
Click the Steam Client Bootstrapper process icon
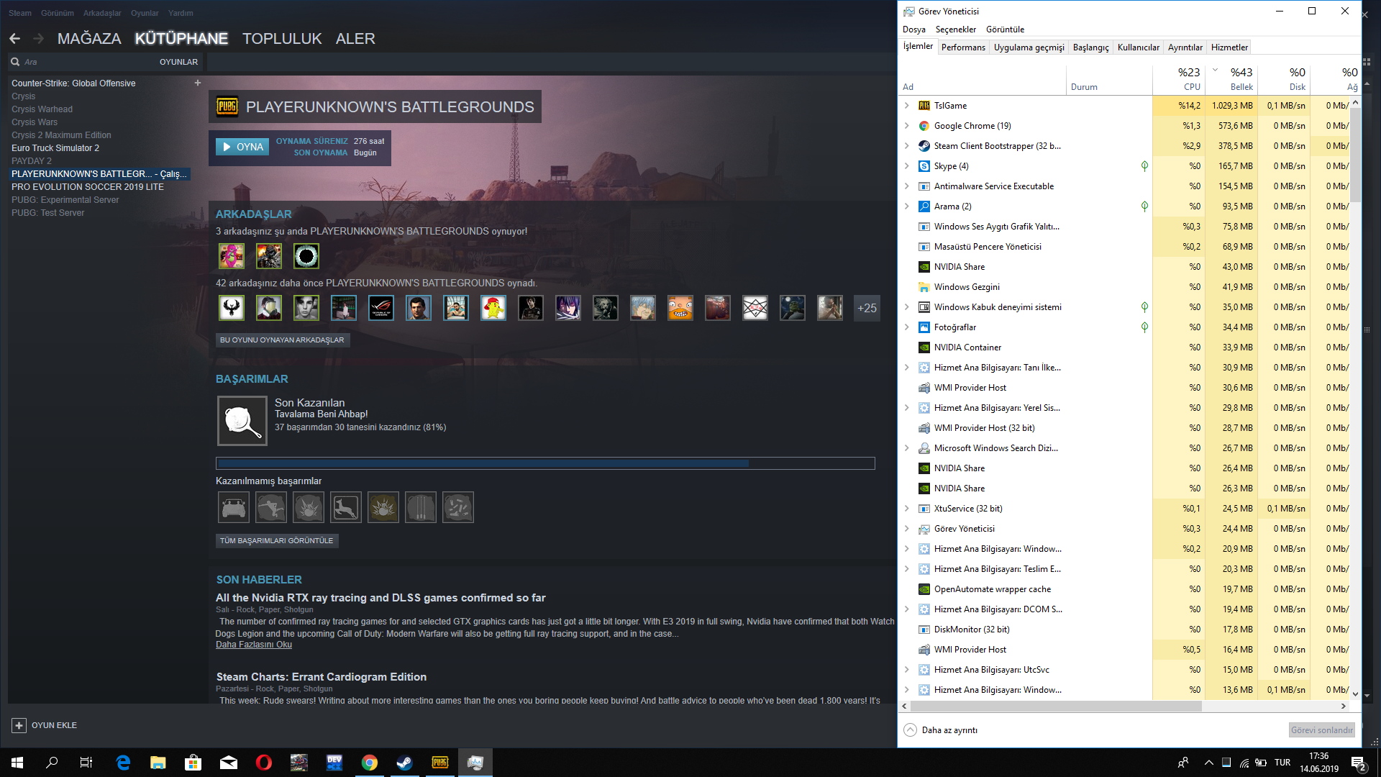tap(924, 146)
